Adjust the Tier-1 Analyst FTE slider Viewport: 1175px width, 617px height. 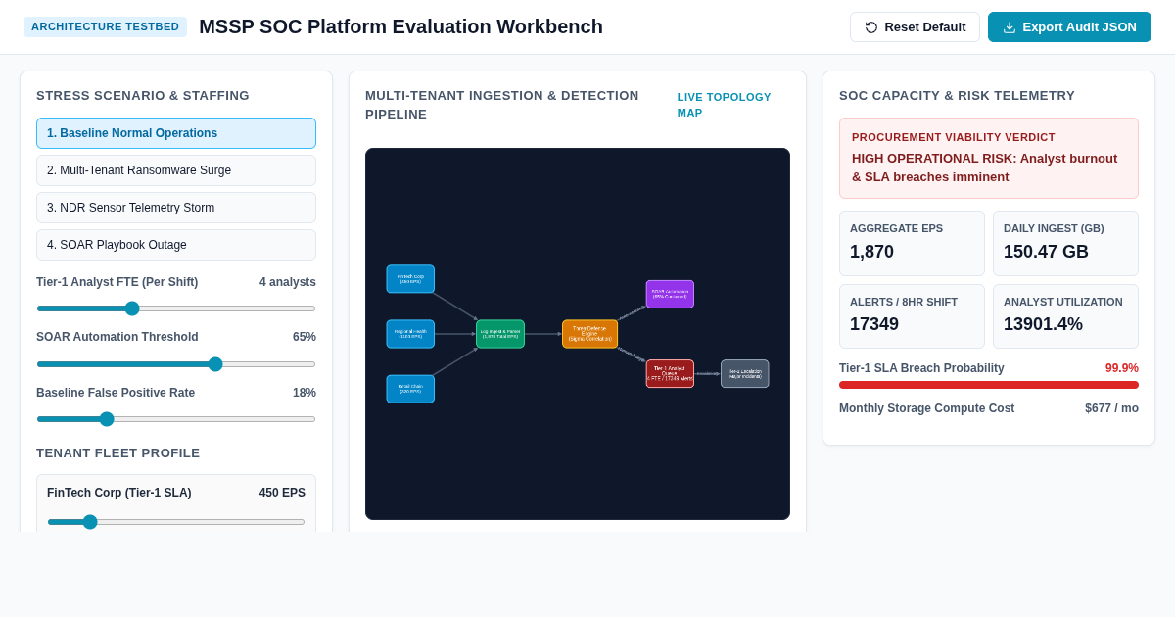pos(176,308)
